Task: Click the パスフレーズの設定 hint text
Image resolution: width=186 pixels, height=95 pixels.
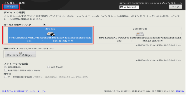Action: tap(61, 77)
